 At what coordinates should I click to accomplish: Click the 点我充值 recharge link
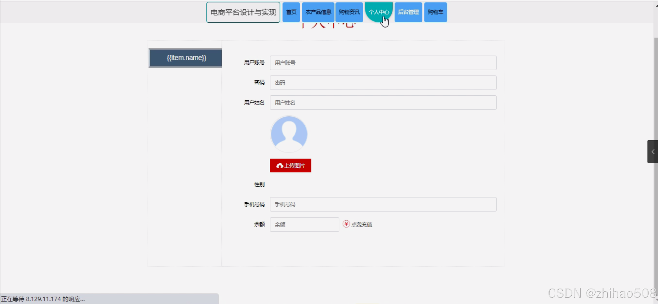point(362,225)
